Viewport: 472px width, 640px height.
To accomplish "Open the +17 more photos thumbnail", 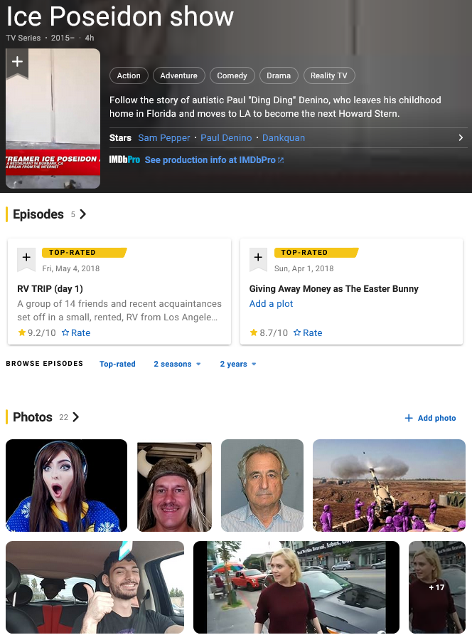I will [x=437, y=587].
